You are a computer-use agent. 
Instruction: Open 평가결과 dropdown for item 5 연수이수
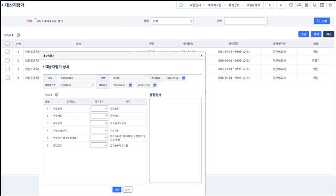(99, 138)
